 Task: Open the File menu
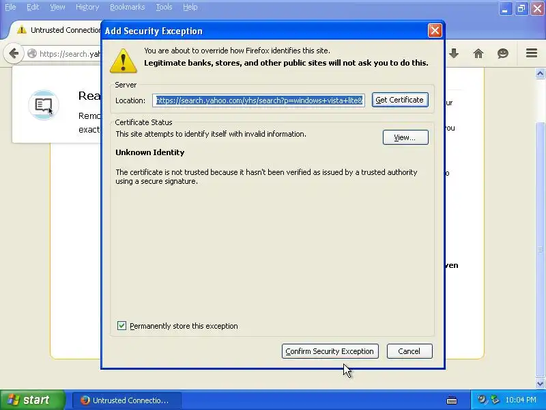tap(10, 7)
